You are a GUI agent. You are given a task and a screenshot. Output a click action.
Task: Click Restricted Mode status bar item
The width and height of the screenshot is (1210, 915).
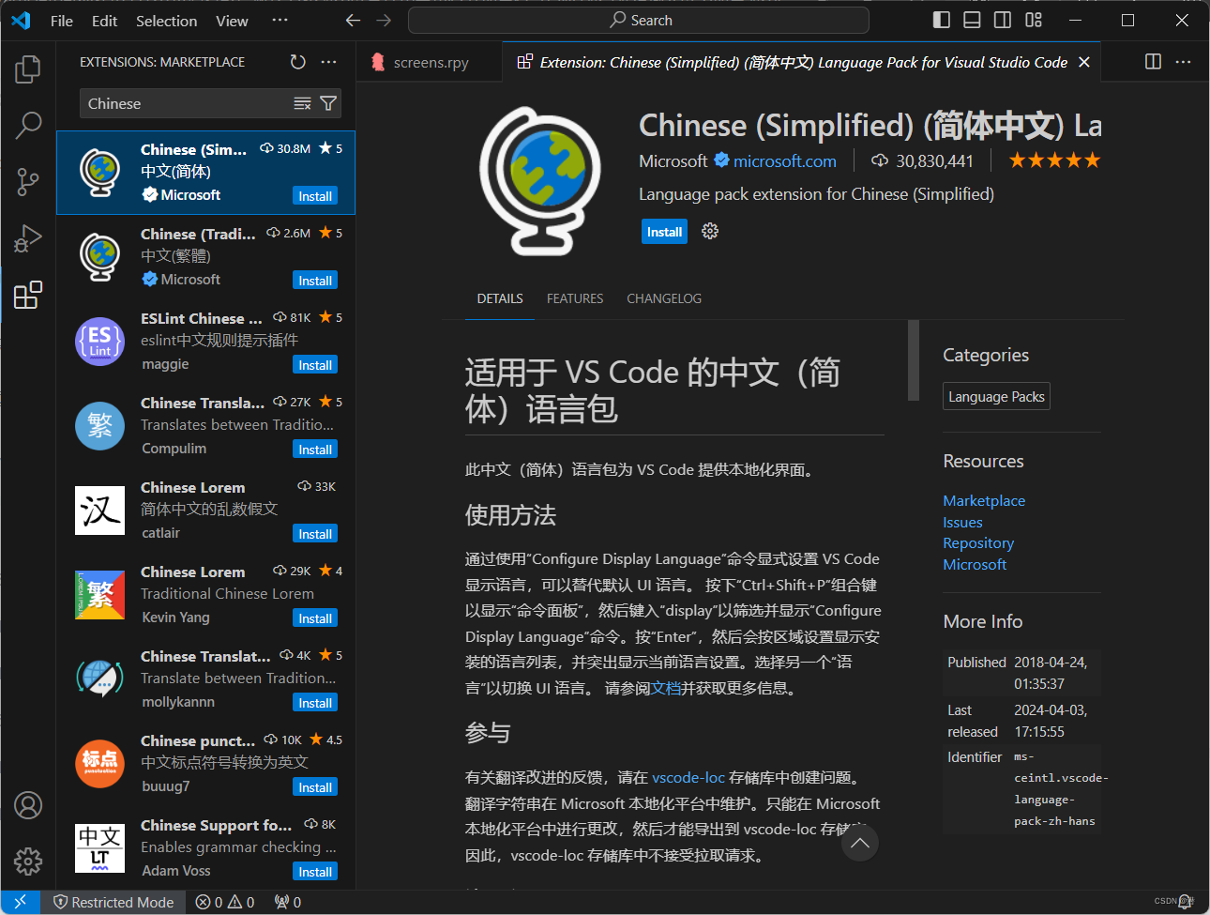coord(113,902)
